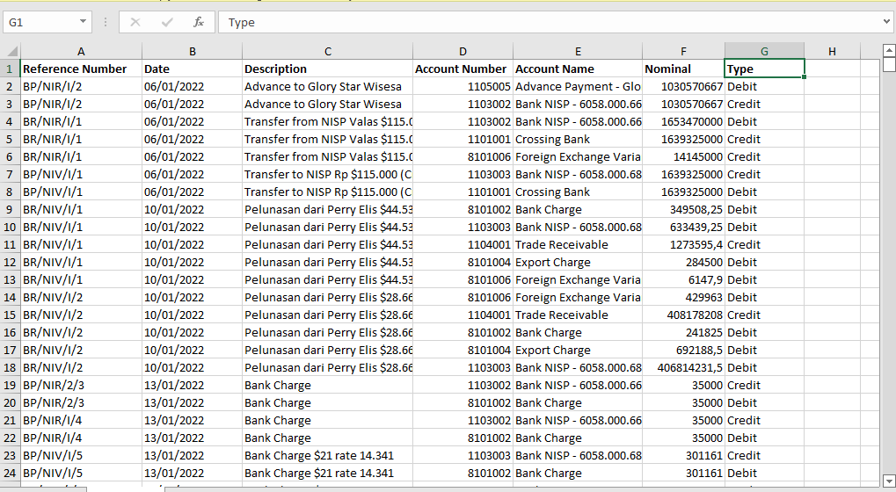Click 'BP/NIR/2/3' cell in row 19
Screen dimensions: 896x492
81,386
